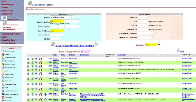Focus the Begin Date field showing 5/1/2011
196x102 pixels.
click(x=57, y=21)
